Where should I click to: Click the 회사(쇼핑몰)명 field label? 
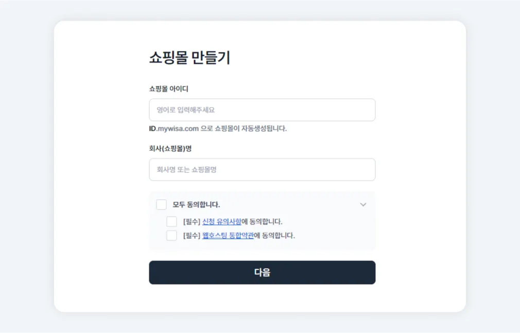pyautogui.click(x=170, y=149)
